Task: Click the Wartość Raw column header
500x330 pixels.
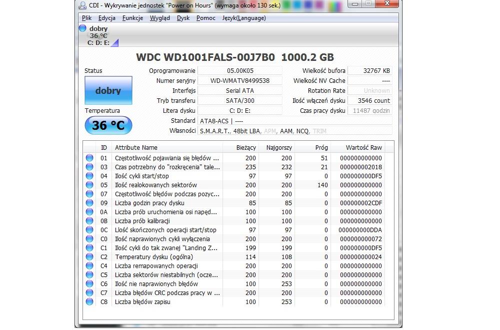Action: [x=358, y=147]
